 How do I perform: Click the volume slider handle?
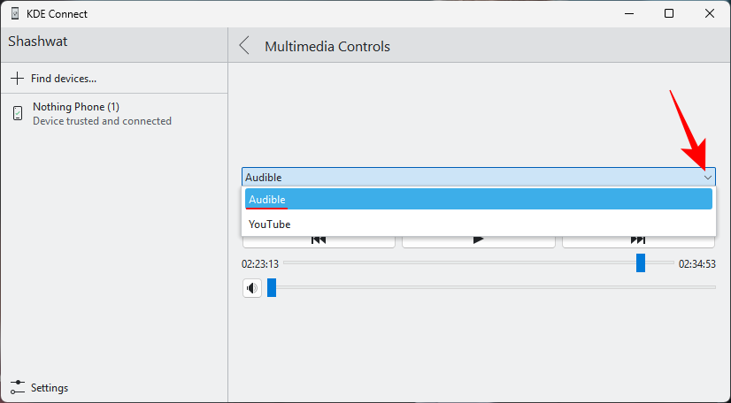272,288
